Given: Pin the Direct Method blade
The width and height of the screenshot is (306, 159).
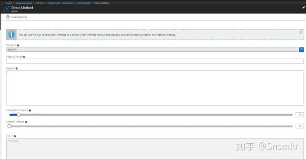Looking at the screenshot, I should pyautogui.click(x=303, y=8).
